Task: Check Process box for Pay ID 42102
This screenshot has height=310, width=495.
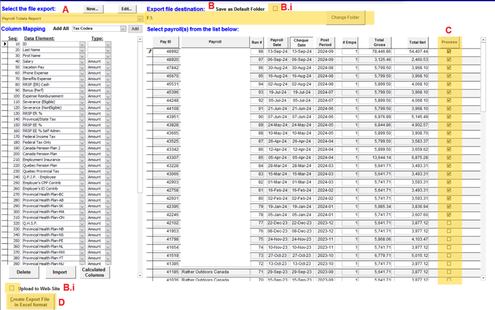Action: (x=449, y=223)
